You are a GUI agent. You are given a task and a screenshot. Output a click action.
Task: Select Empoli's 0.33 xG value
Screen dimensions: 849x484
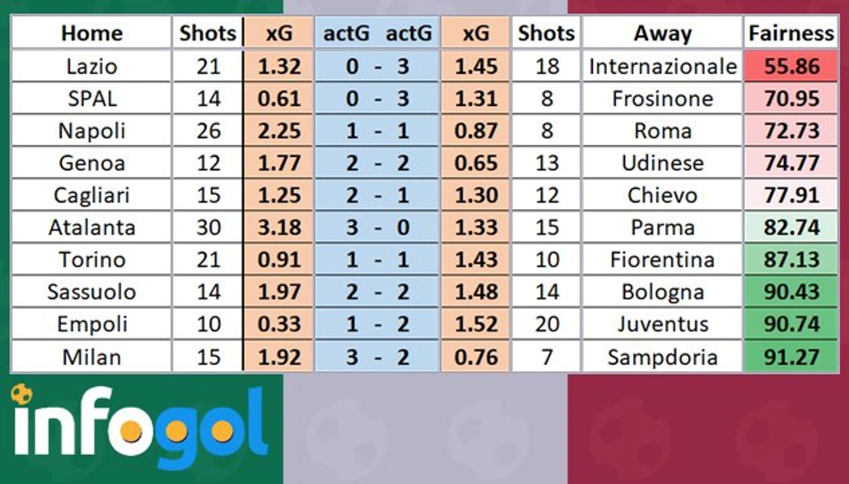(279, 324)
